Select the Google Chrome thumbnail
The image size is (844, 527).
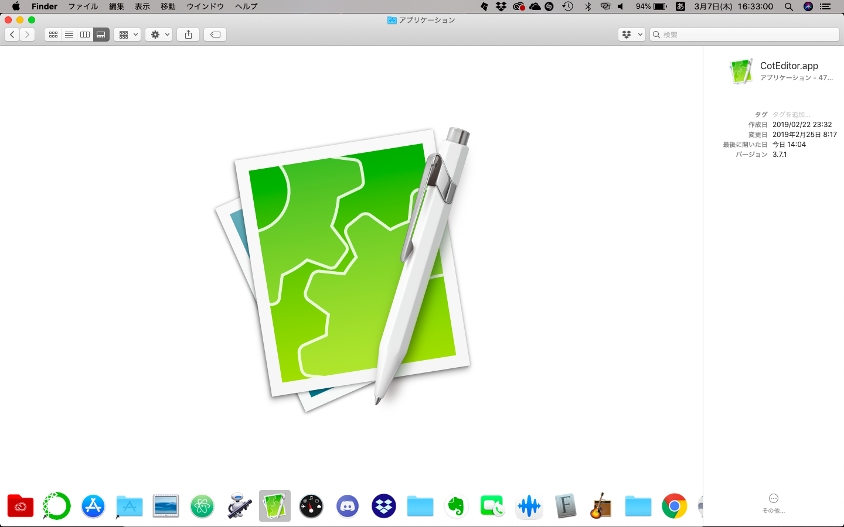coord(675,506)
